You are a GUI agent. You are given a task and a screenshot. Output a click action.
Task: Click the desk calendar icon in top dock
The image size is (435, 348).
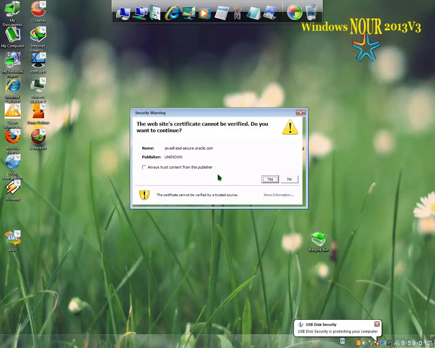click(x=270, y=12)
